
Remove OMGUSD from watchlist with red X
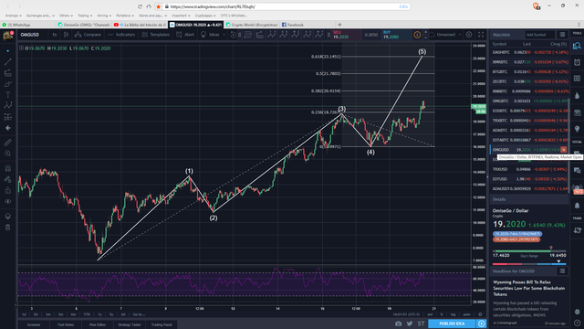[564, 150]
